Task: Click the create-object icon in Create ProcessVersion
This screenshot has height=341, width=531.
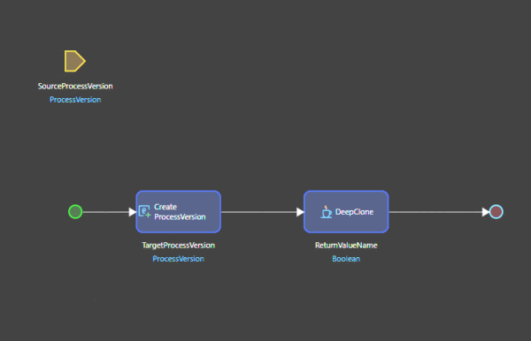Action: click(x=144, y=211)
